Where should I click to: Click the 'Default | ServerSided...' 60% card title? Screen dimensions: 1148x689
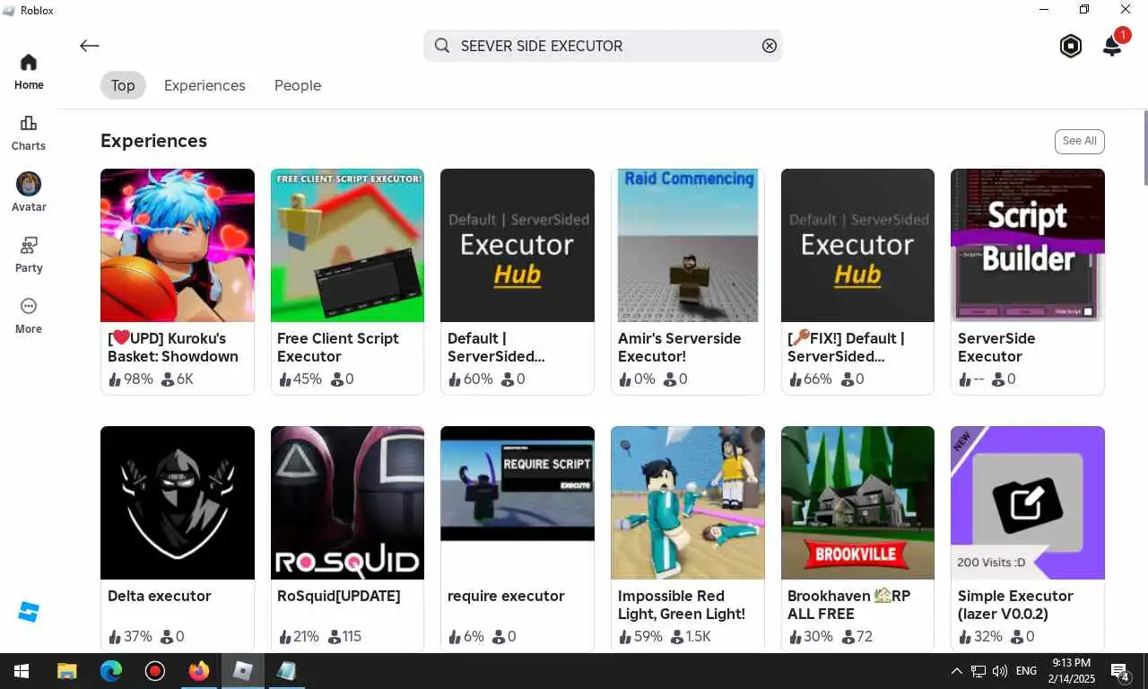click(496, 347)
